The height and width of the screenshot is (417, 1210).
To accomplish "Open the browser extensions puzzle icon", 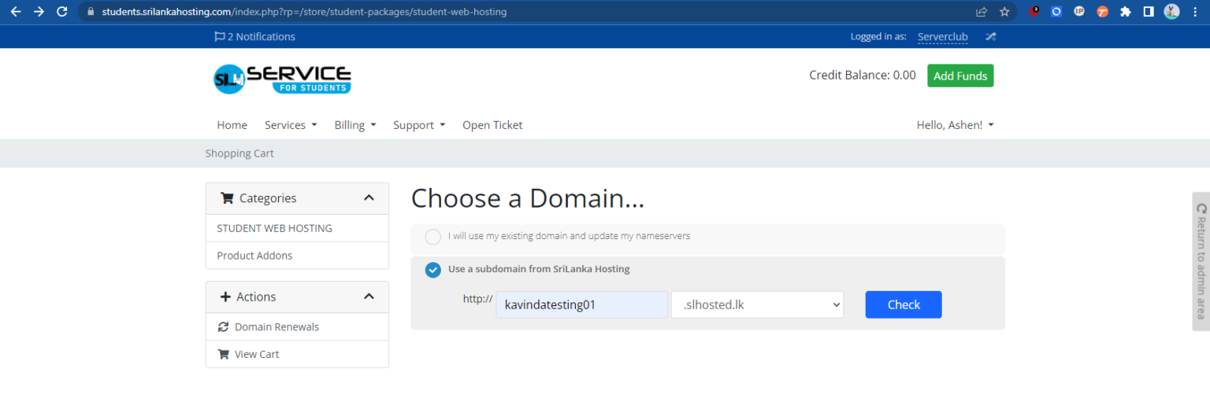I will click(1125, 12).
